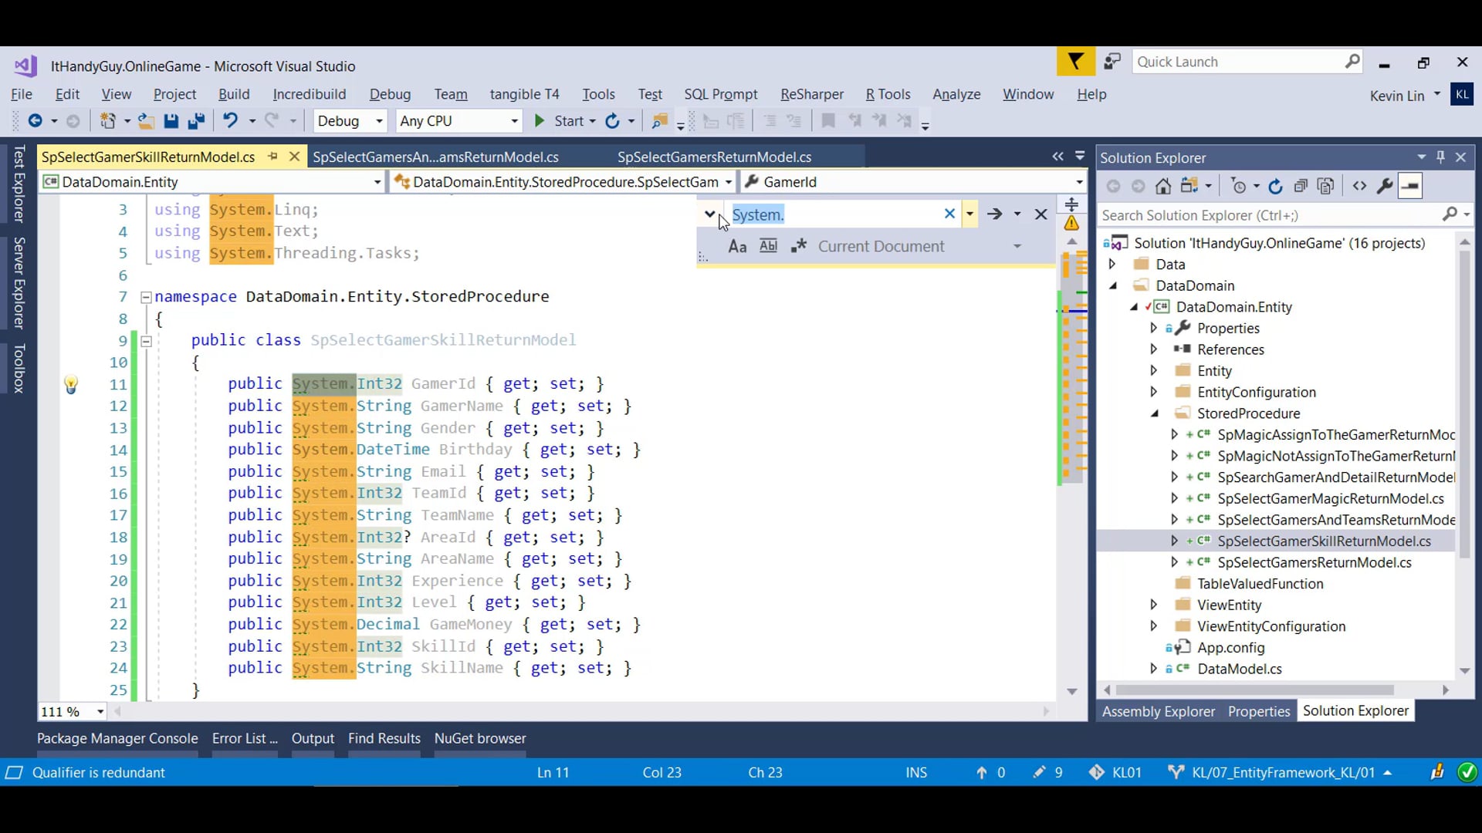Click the Undo arrow icon
The image size is (1482, 833).
point(230,121)
